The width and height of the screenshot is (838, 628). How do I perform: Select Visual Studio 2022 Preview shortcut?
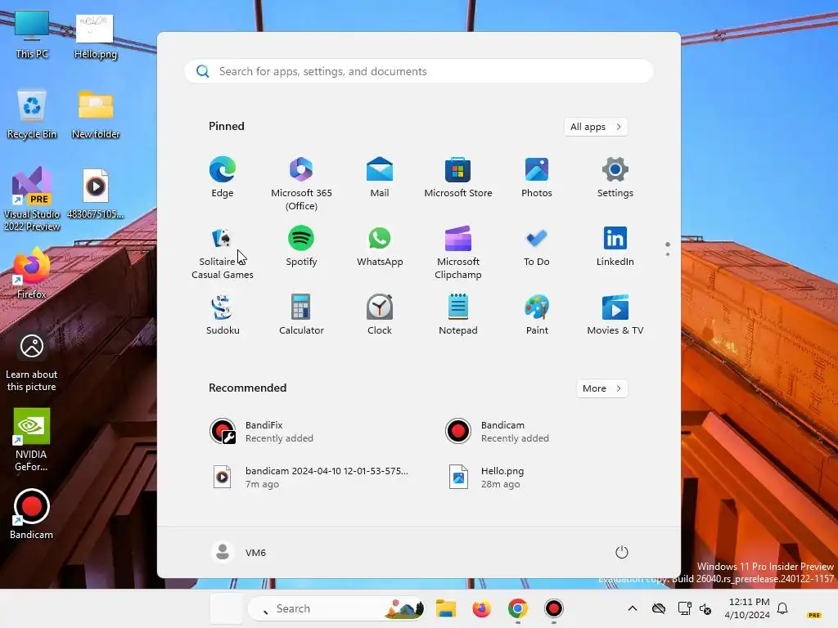pyautogui.click(x=32, y=199)
